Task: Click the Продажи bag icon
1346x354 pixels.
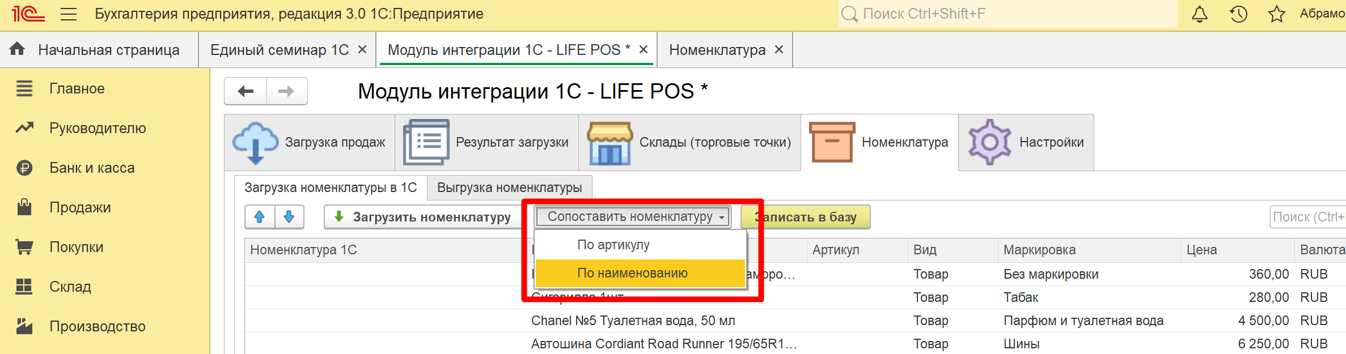Action: tap(24, 207)
